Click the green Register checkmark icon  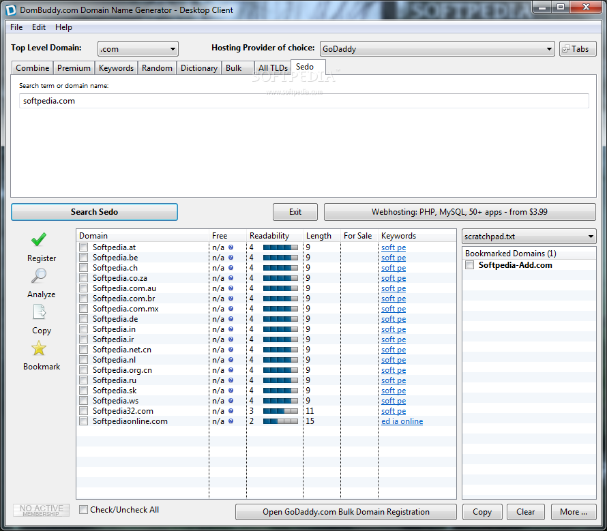pos(39,239)
